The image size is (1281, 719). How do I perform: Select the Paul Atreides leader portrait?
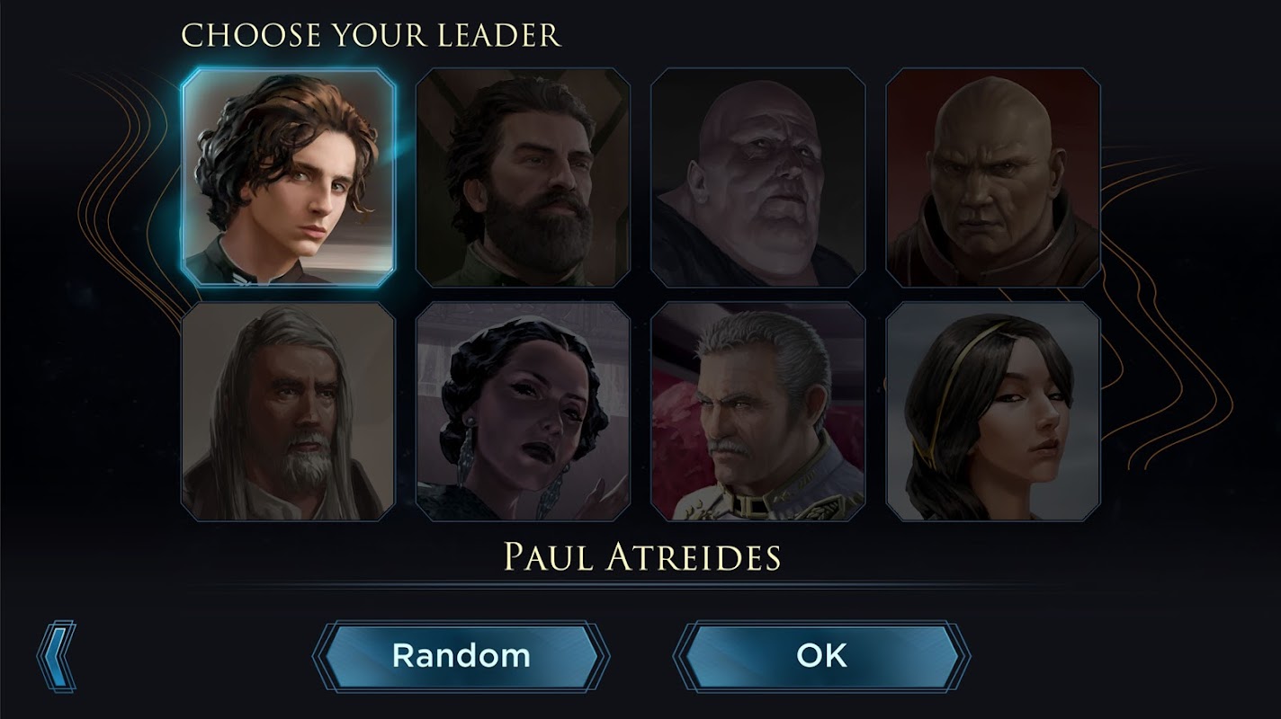pos(289,178)
